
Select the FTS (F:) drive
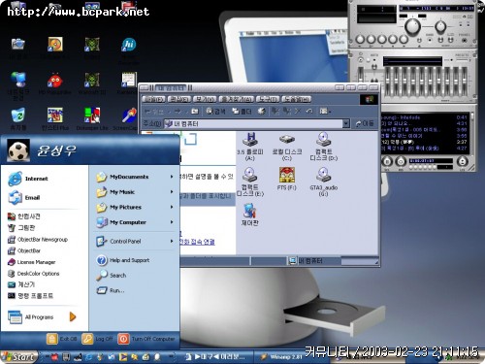(287, 179)
